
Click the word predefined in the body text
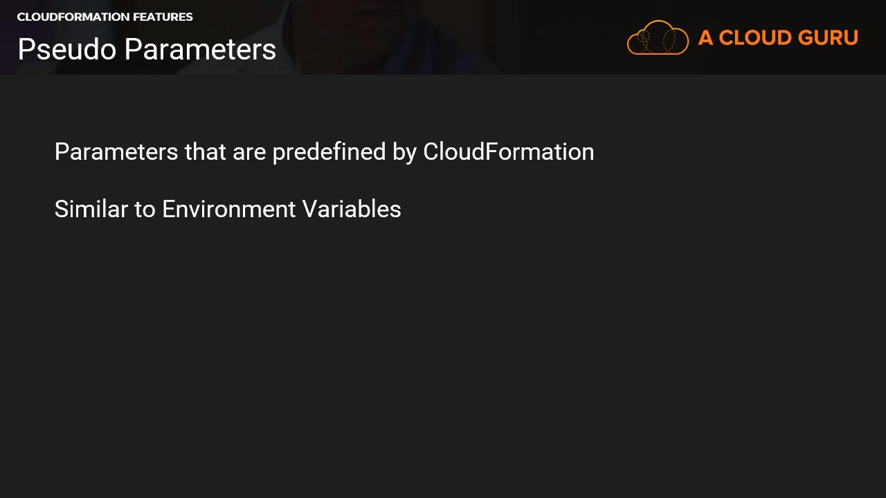pyautogui.click(x=329, y=151)
